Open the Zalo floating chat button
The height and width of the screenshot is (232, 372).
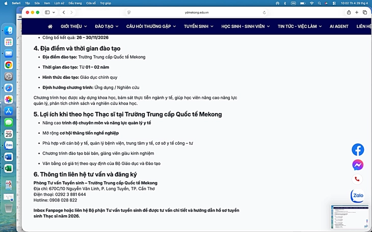358,196
